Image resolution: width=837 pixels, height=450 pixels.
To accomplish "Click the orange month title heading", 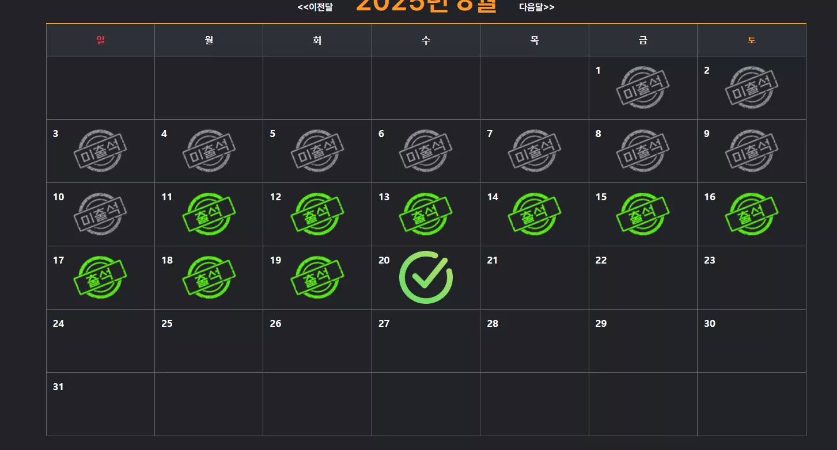I will tap(426, 6).
